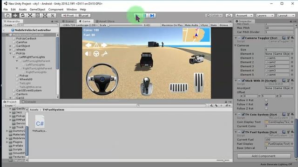298x167 pixels.
Task: Open the game resolution Landscape dropdown
Action: (x=80, y=25)
